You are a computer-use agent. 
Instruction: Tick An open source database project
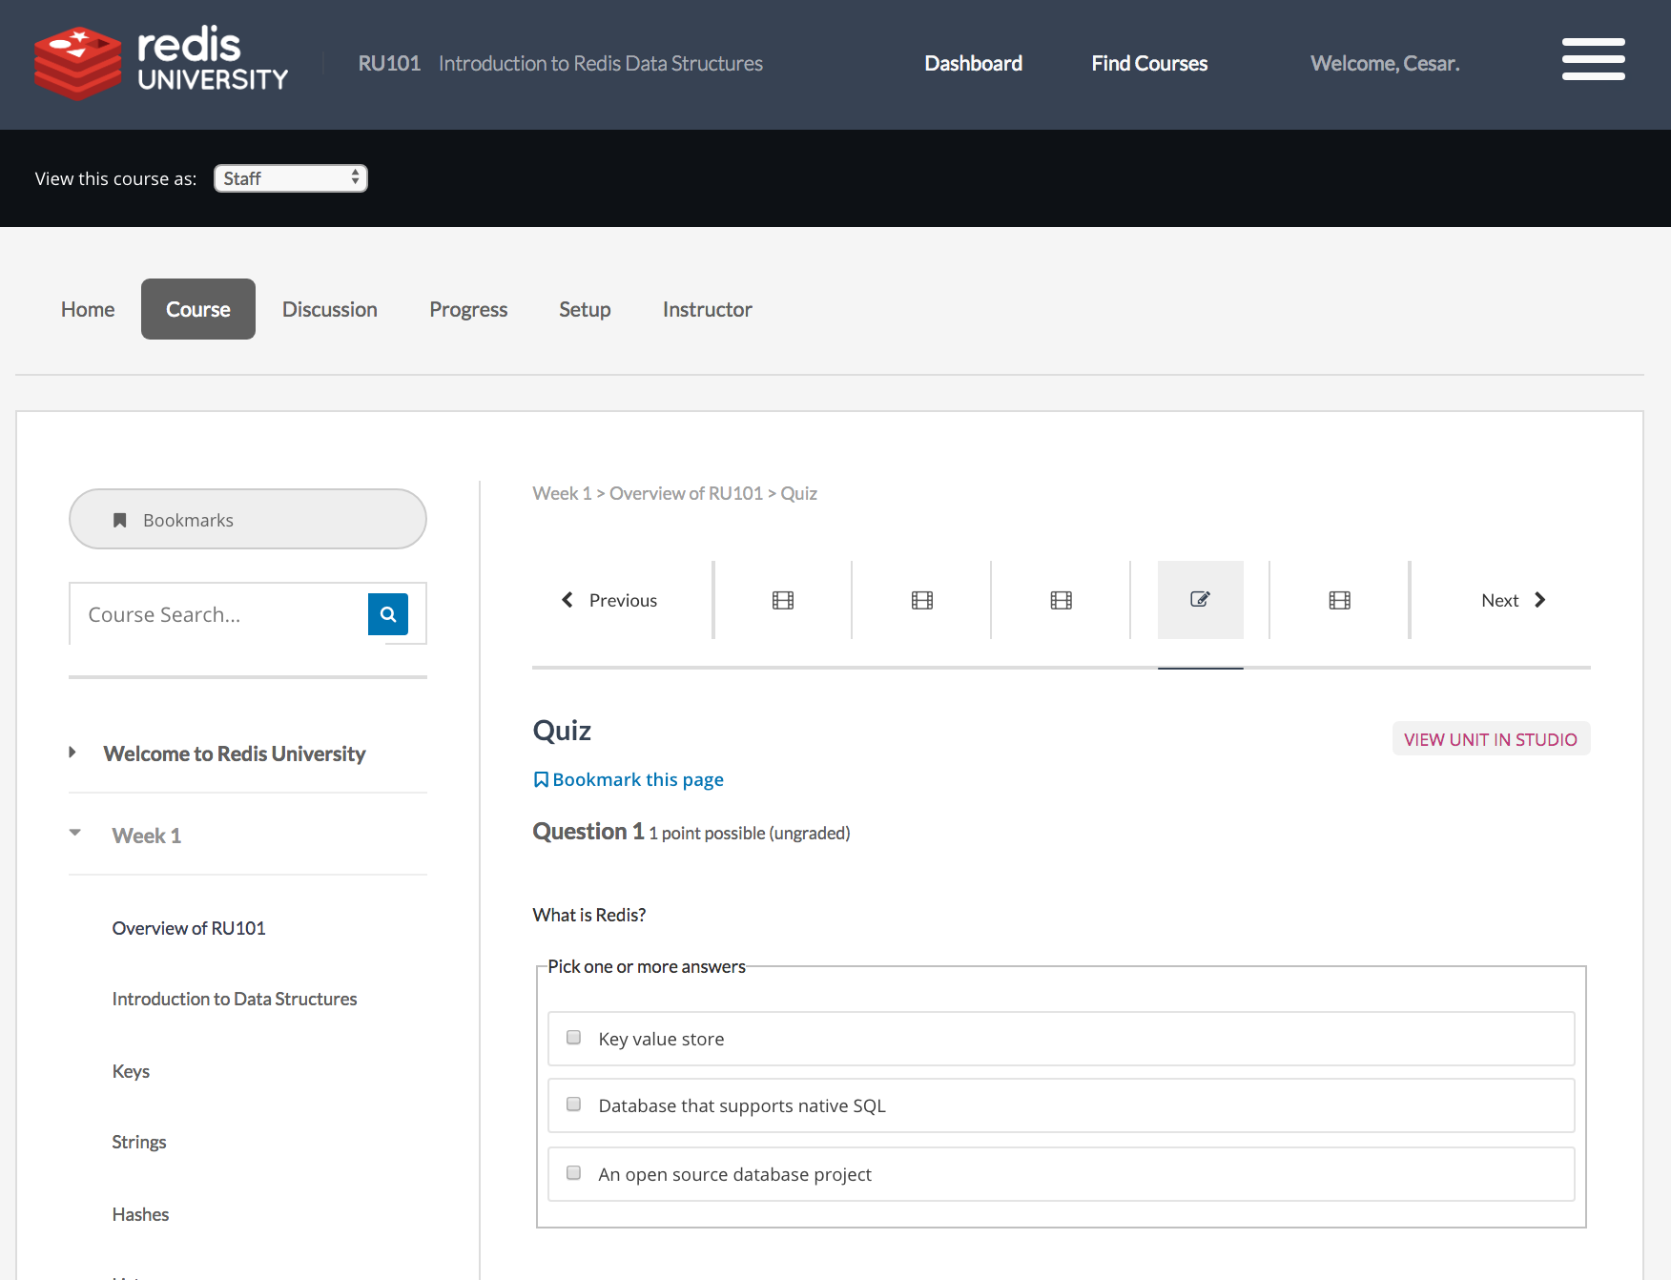click(x=574, y=1173)
